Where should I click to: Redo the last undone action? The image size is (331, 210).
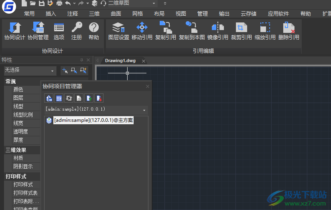point(81,3)
